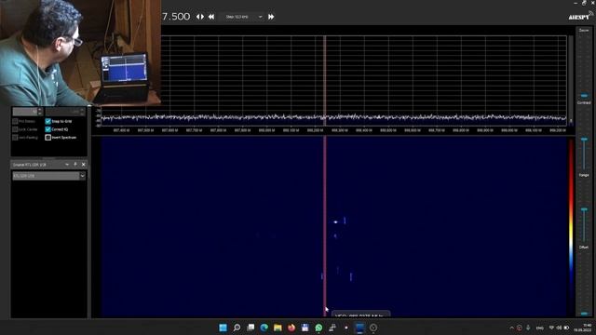Image resolution: width=596 pixels, height=335 pixels.
Task: Show hidden system tray icons
Action: 511,328
